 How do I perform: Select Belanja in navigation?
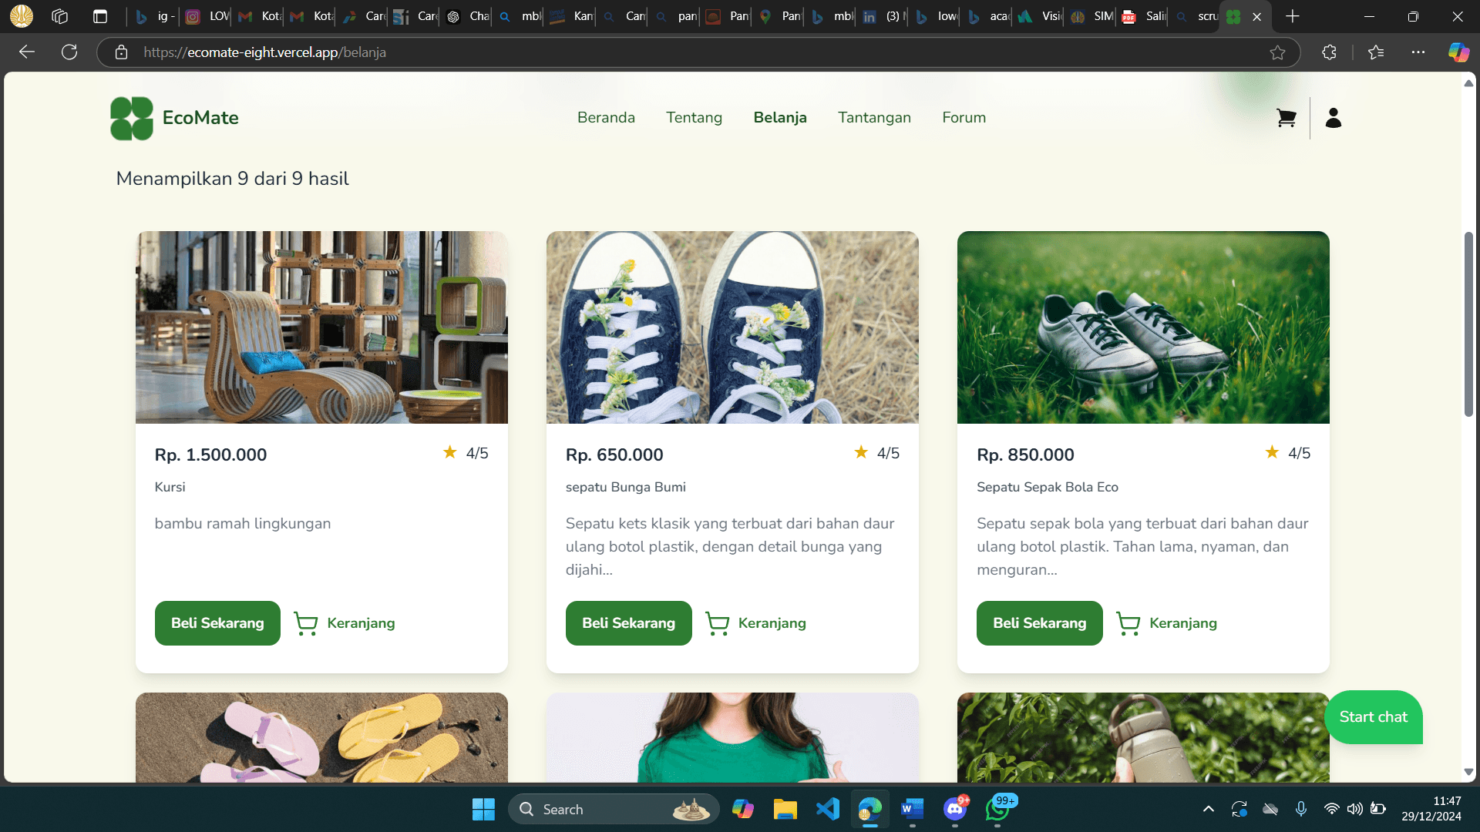tap(780, 118)
